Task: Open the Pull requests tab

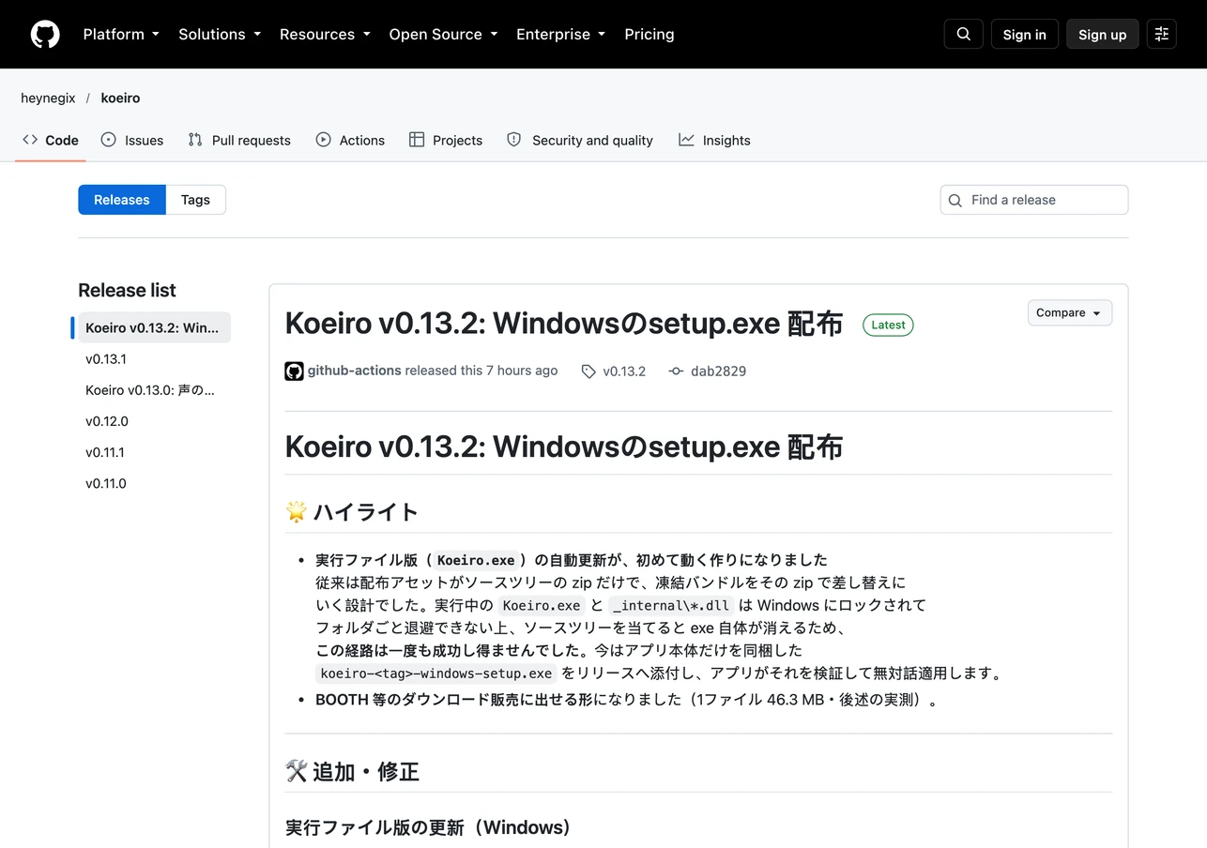Action: (x=239, y=140)
